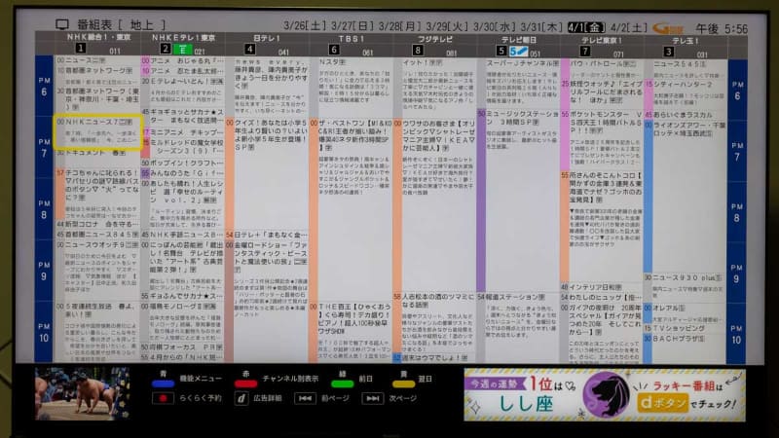The width and height of the screenshot is (779, 438).
Task: Select チコちゃんに叱られる！ program
Action: pyautogui.click(x=97, y=194)
